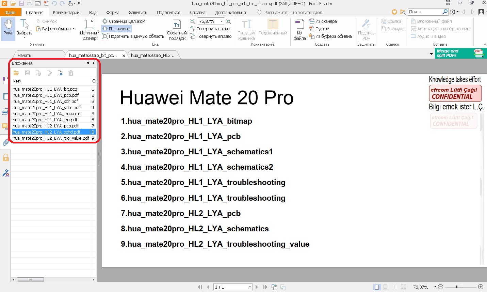Enable single page view mode in status bar

click(x=377, y=287)
